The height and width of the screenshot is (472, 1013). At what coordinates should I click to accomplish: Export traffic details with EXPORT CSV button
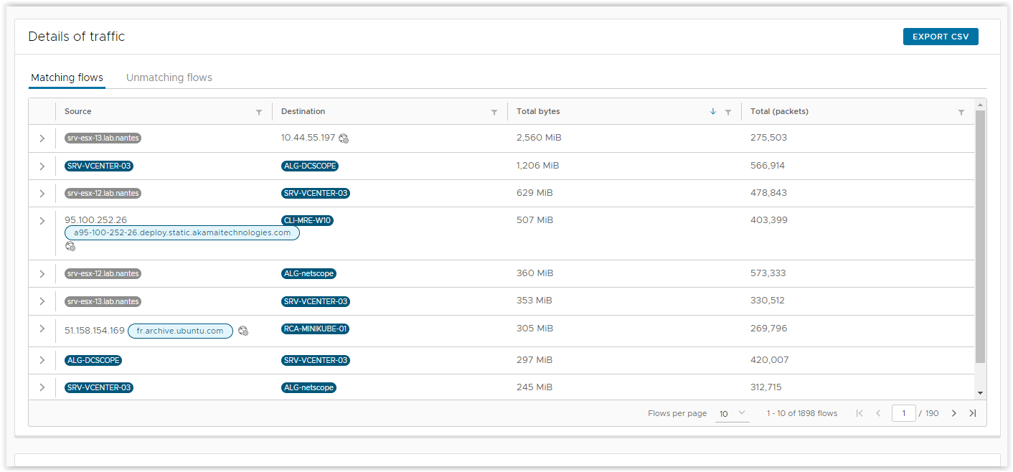pos(941,37)
